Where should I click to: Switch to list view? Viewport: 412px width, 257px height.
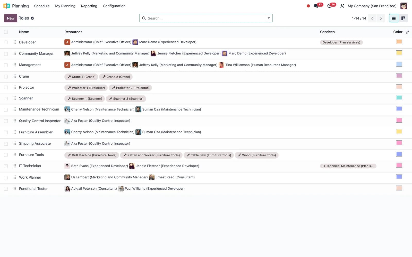(x=394, y=18)
